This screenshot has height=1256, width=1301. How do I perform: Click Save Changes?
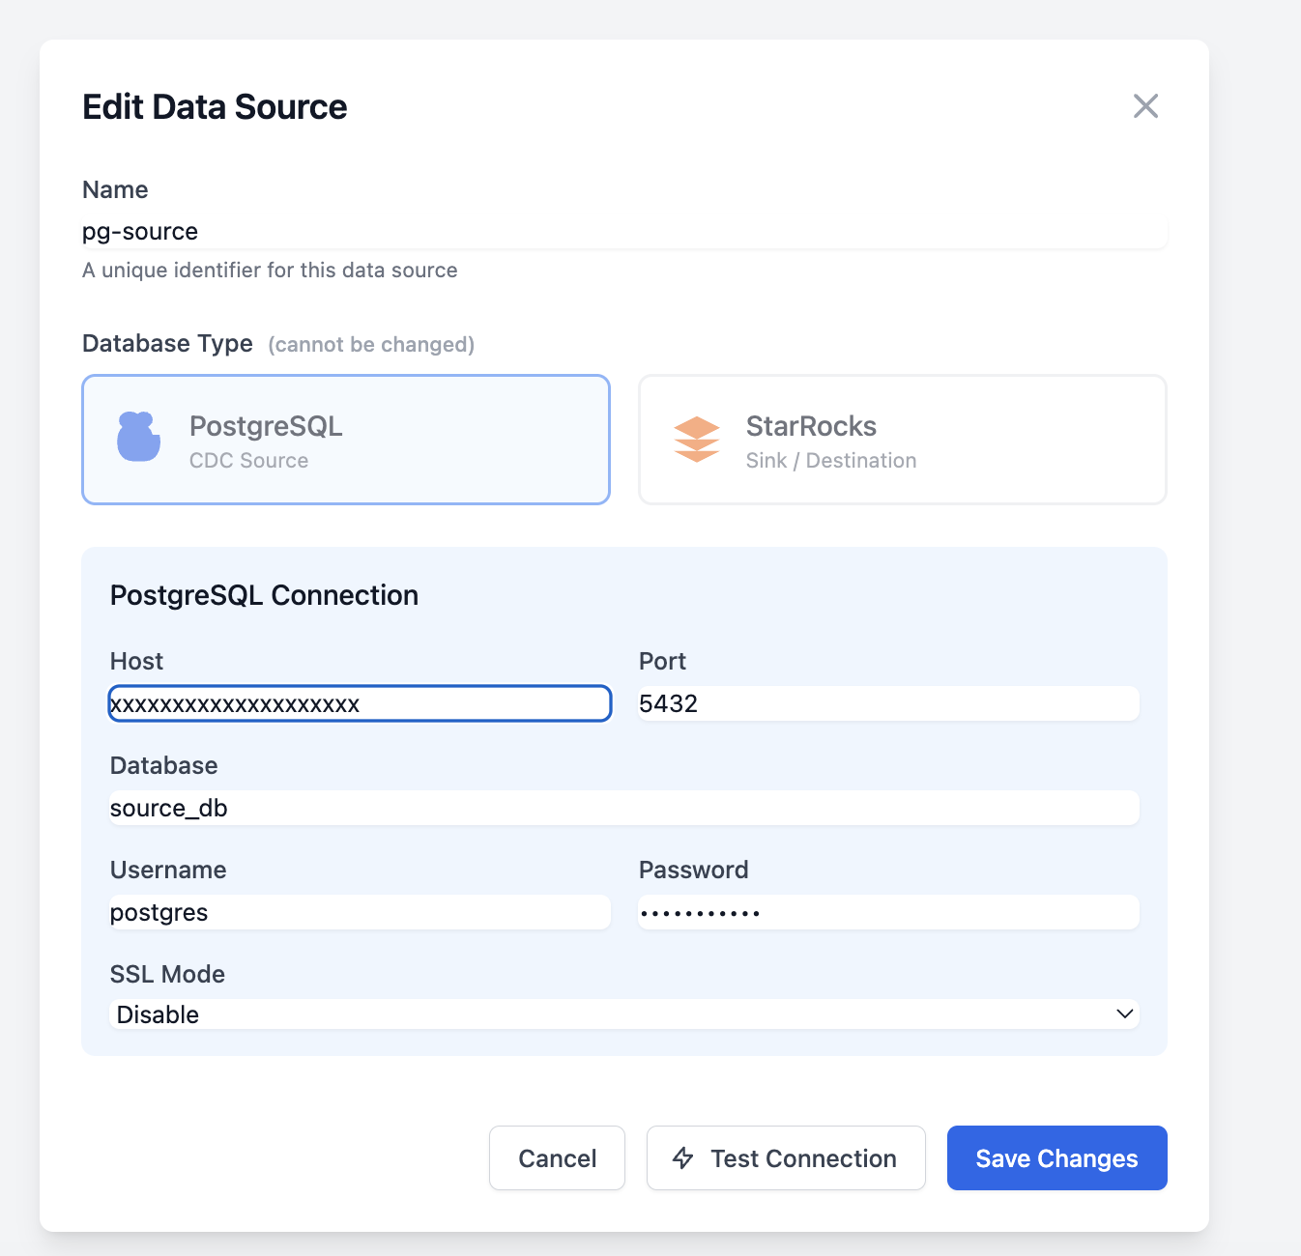tap(1056, 1157)
